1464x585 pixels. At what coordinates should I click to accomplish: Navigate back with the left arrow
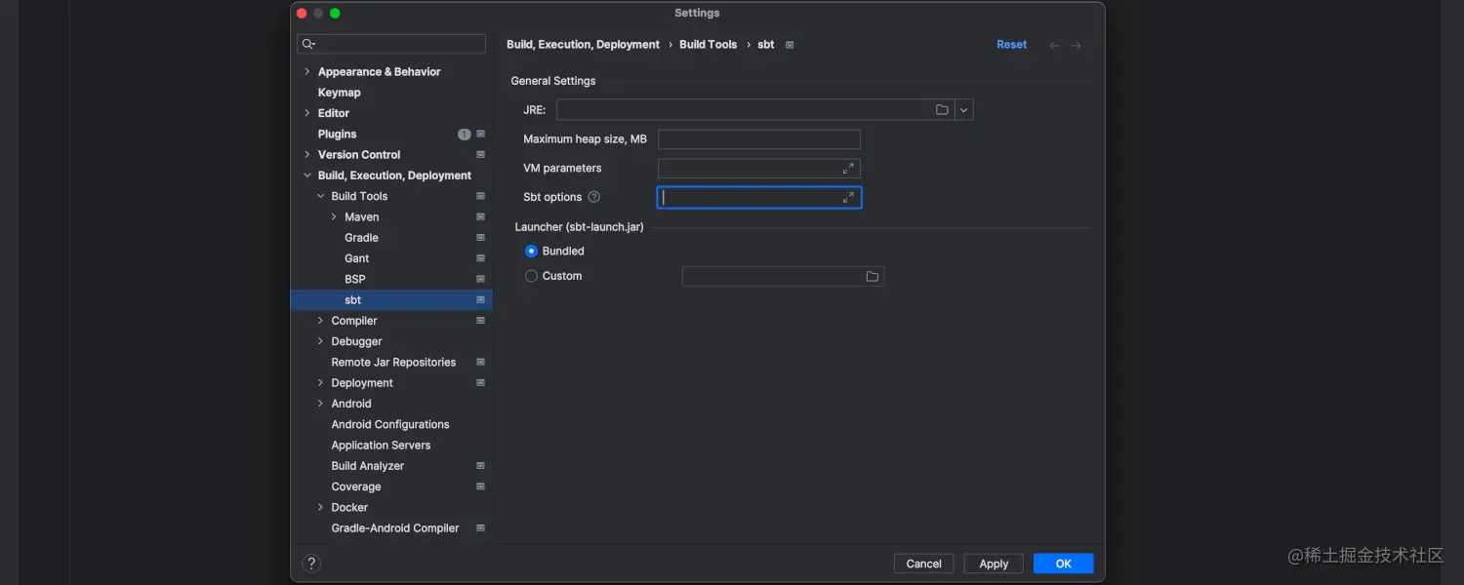tap(1054, 46)
